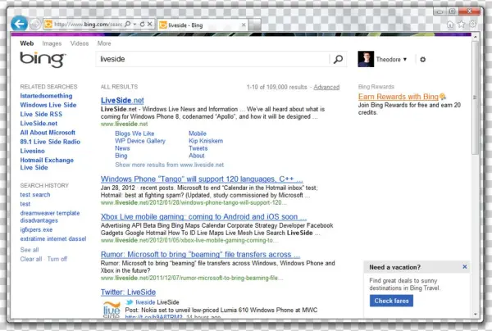The height and width of the screenshot is (331, 492).
Task: Open the 'Earn Rewards with Bing' link
Action: click(x=399, y=97)
